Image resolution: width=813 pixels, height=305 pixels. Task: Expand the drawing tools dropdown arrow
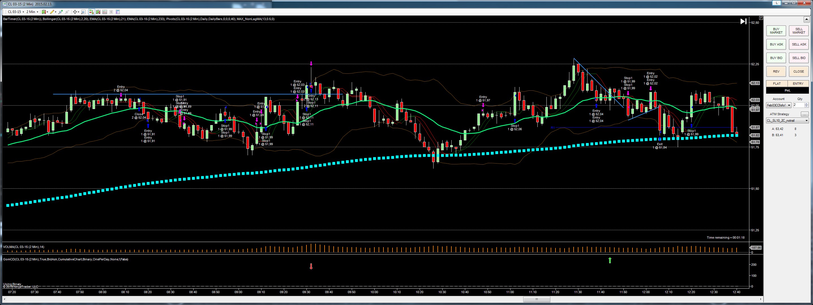(55, 12)
